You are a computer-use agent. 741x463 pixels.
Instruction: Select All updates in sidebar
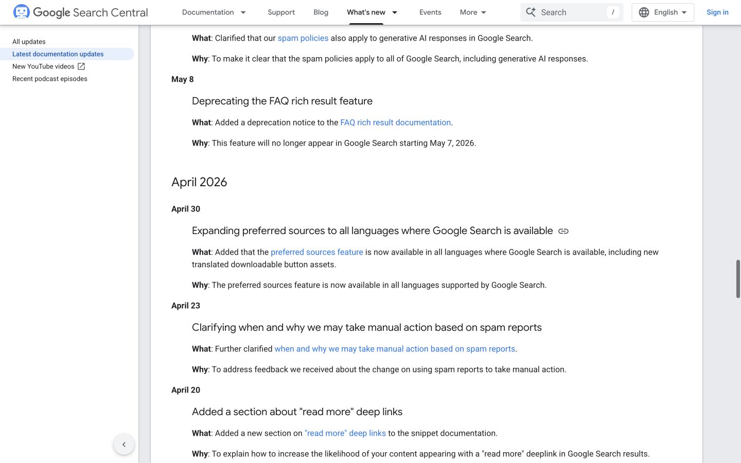[x=29, y=42]
